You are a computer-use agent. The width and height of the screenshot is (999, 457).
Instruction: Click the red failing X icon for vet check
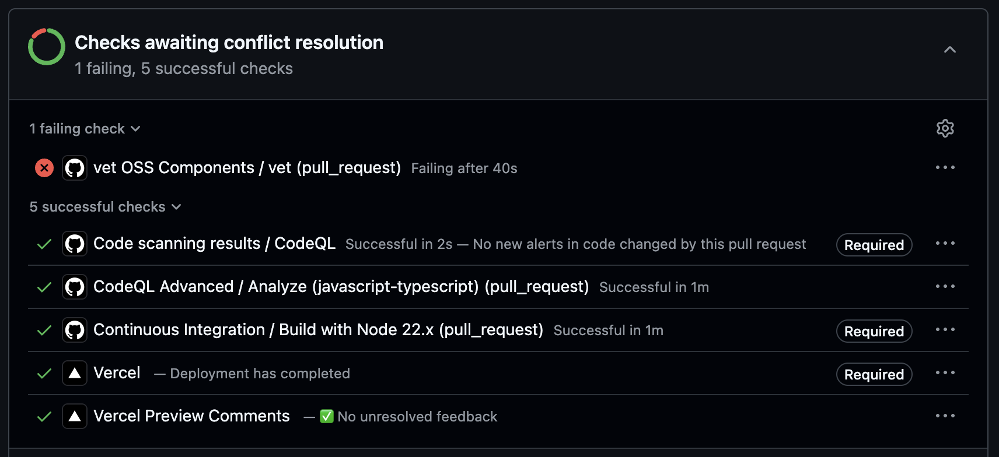44,168
